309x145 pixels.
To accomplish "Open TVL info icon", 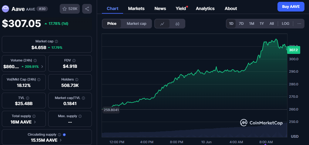I will click(x=28, y=98).
